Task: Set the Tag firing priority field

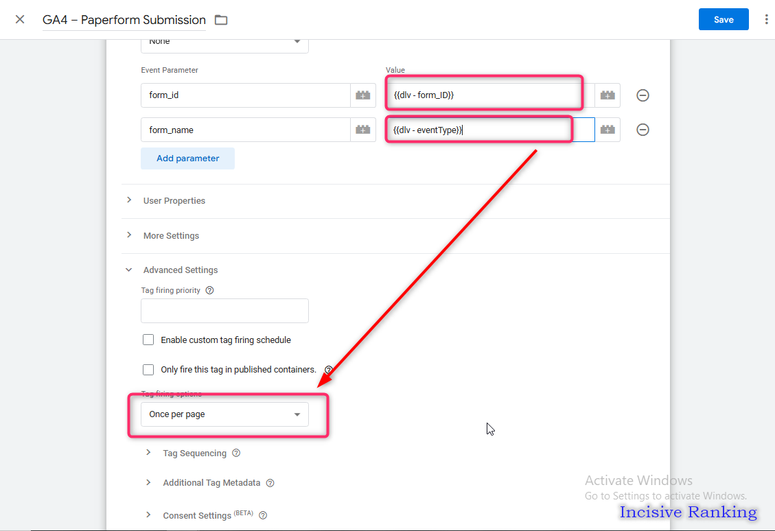Action: (225, 311)
